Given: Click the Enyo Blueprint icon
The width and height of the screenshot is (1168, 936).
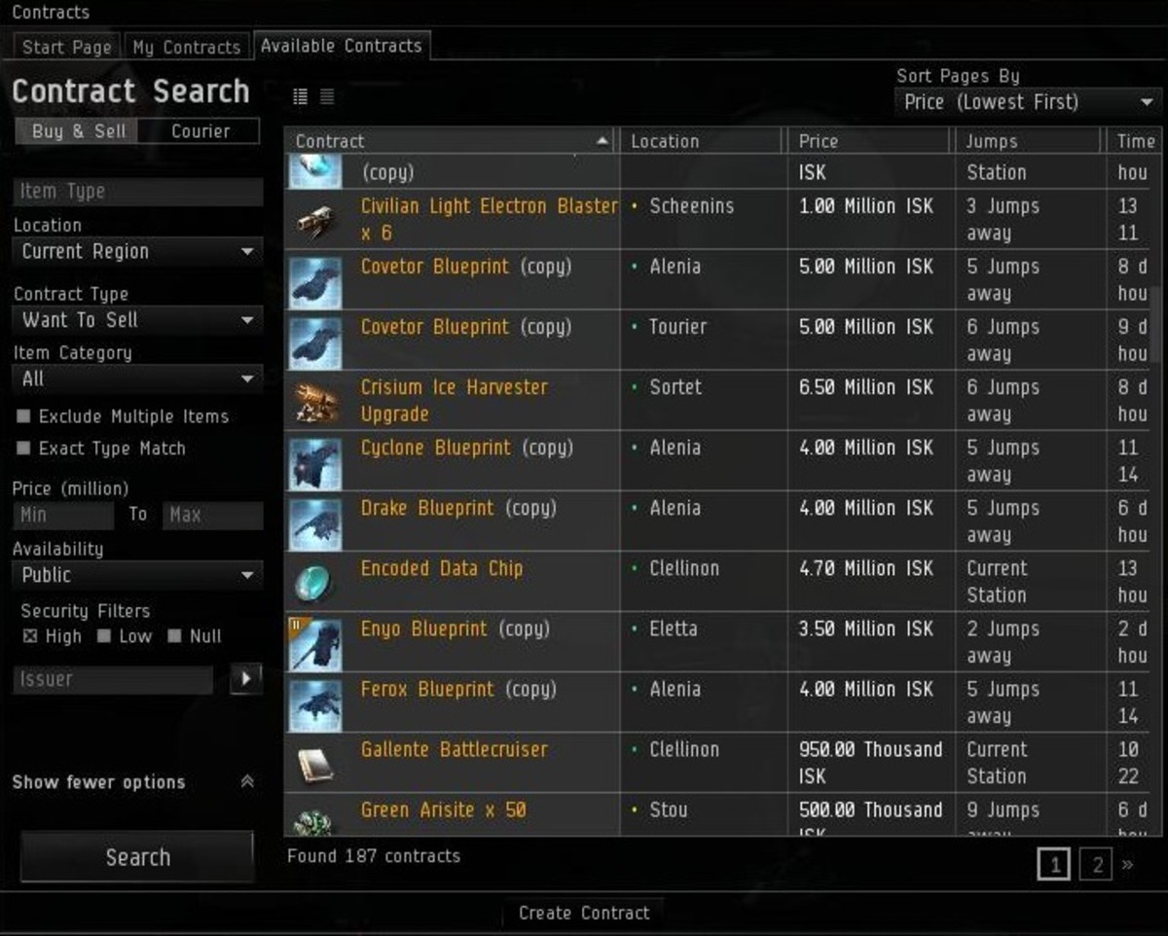Looking at the screenshot, I should pos(315,642).
